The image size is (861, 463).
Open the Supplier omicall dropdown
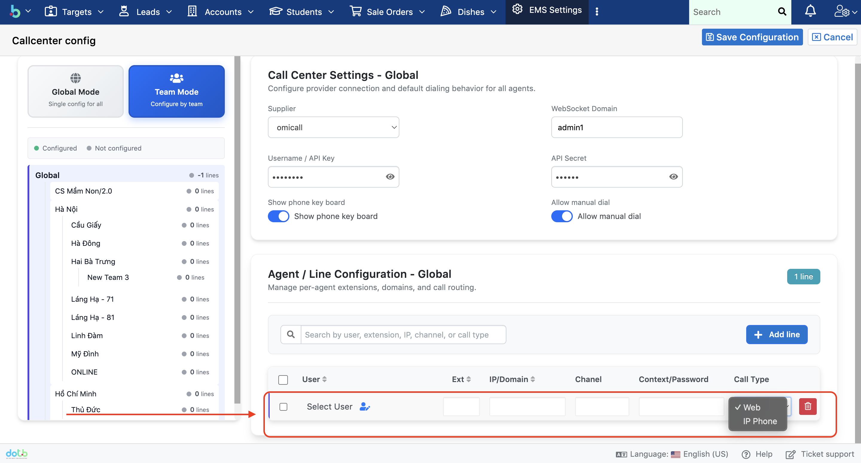[333, 127]
